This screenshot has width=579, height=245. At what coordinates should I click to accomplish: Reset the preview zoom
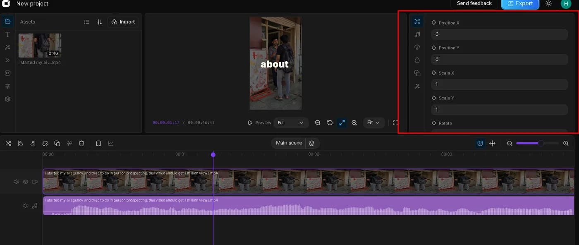tap(330, 122)
